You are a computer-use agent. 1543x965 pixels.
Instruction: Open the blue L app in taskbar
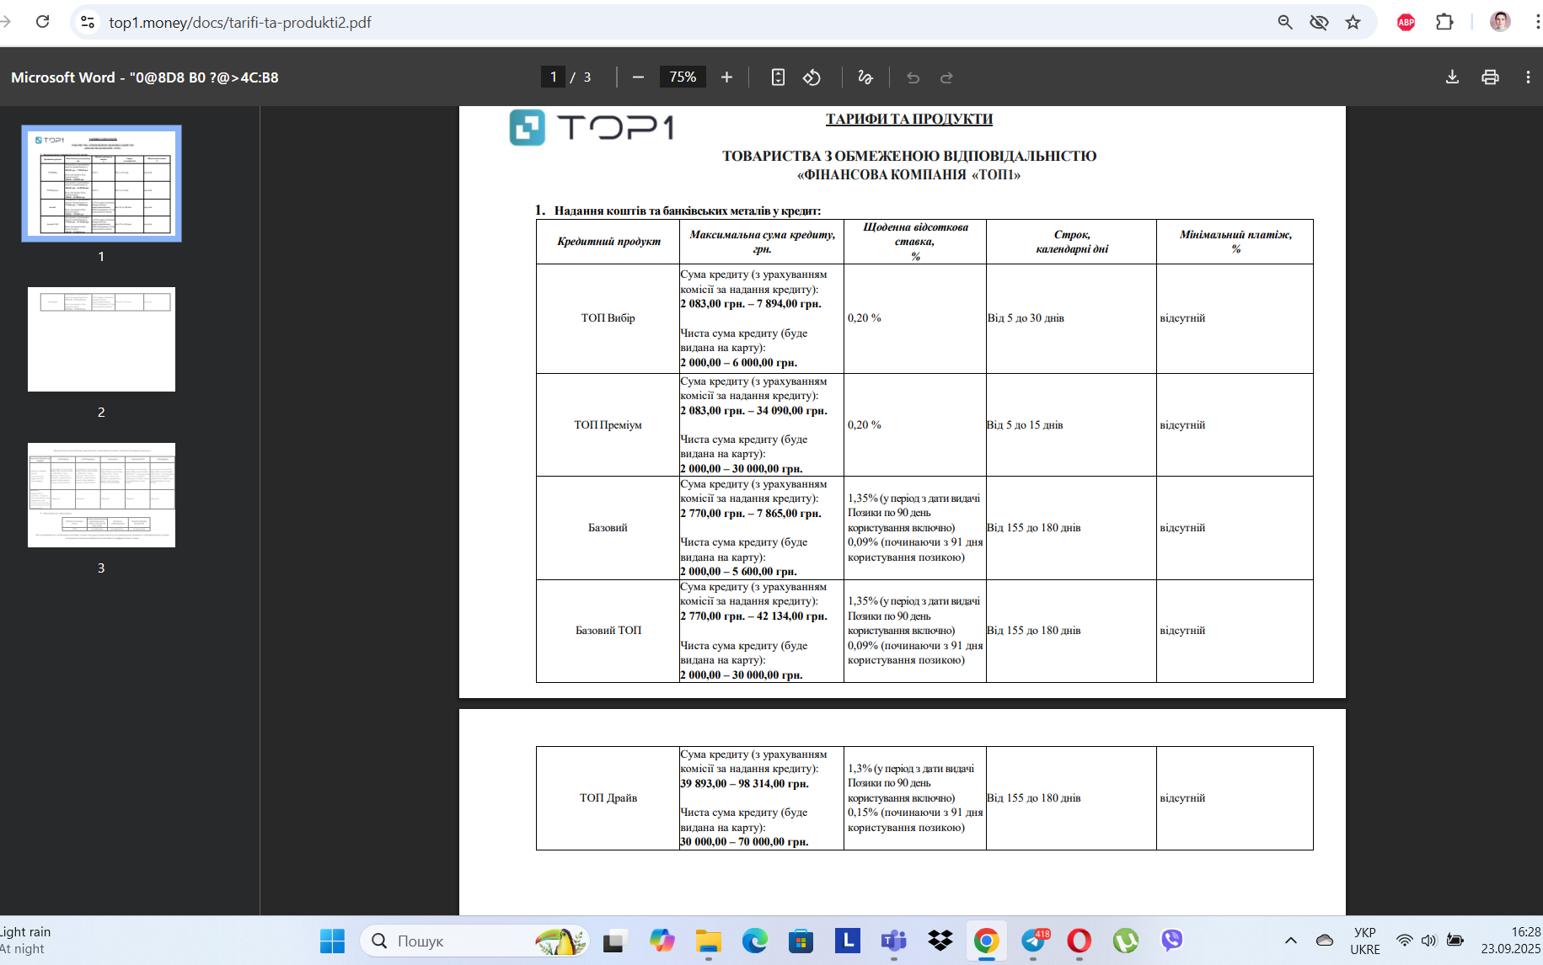pyautogui.click(x=847, y=941)
